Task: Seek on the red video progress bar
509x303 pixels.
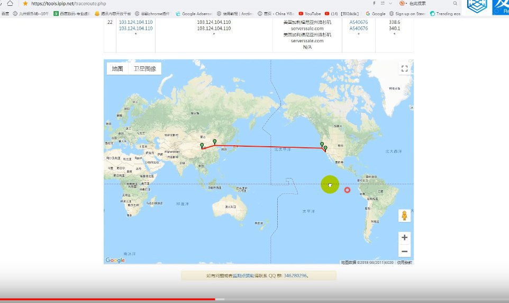Action: 106,299
